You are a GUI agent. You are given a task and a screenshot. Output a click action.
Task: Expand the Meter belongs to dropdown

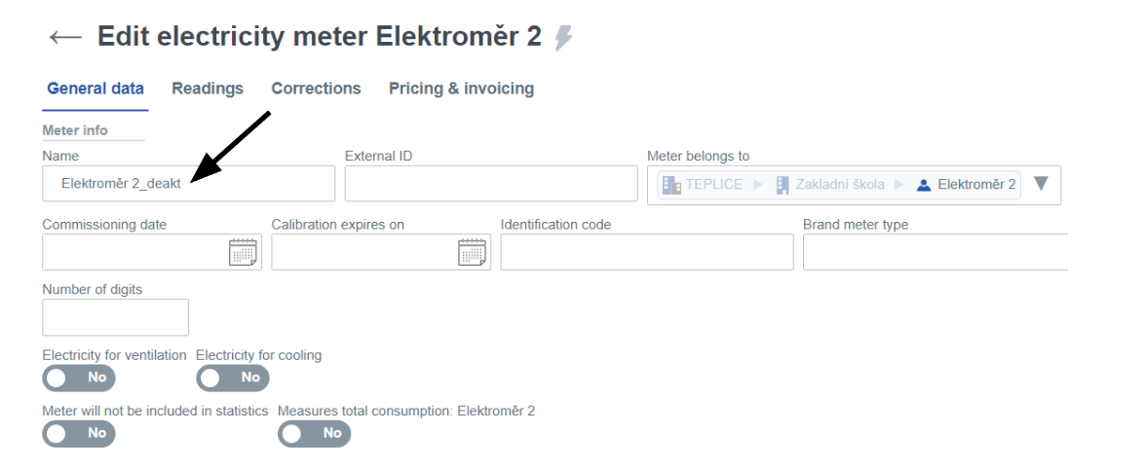[1041, 184]
